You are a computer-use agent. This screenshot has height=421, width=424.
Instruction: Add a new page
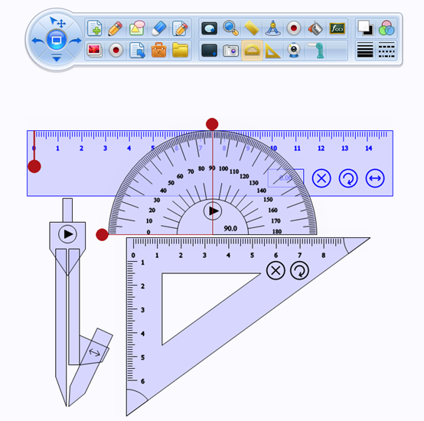coord(95,28)
